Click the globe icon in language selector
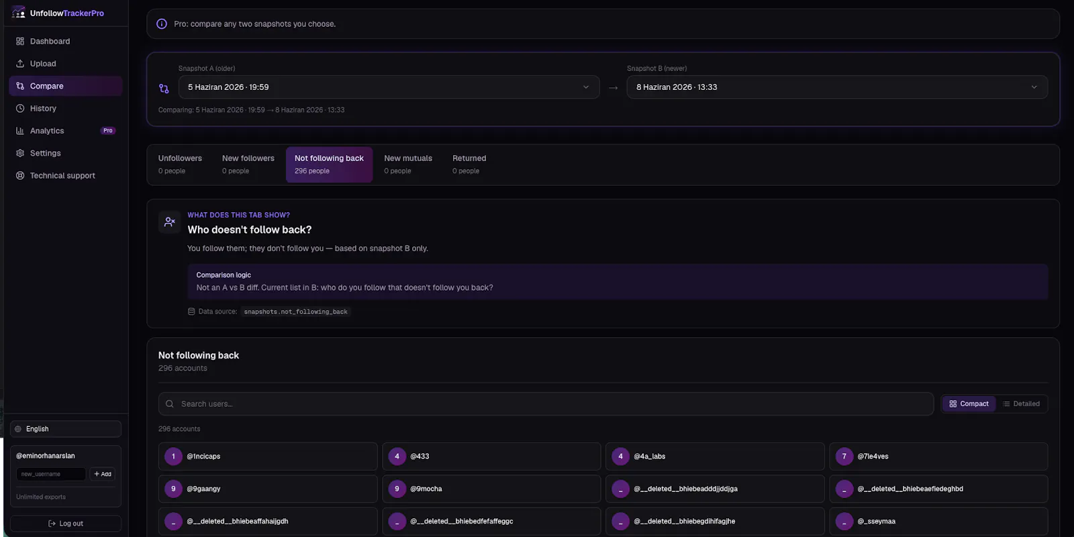Image resolution: width=1074 pixels, height=537 pixels. click(18, 429)
